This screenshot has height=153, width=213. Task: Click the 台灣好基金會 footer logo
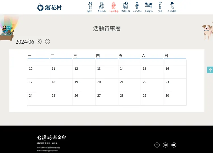[x=52, y=137]
